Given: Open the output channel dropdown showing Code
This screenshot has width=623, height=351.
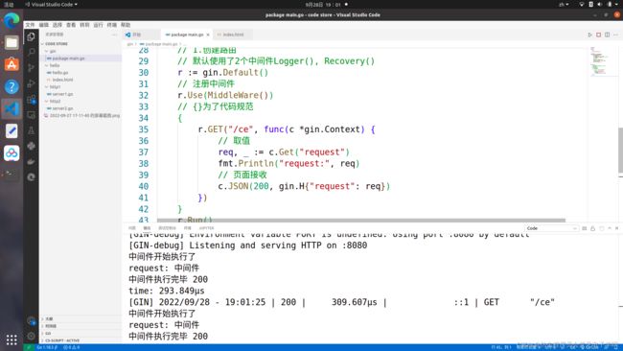Looking at the screenshot, I should coord(551,228).
